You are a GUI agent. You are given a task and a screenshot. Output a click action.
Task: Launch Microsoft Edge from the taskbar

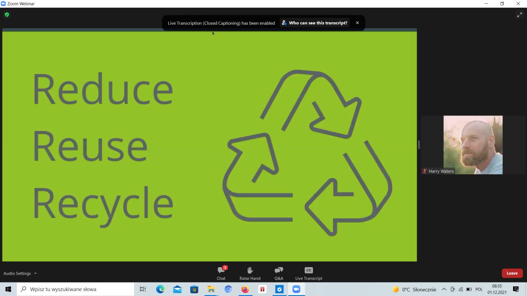coord(160,289)
